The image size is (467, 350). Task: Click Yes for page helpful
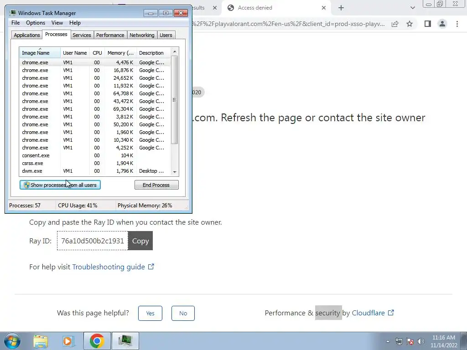coord(150,313)
